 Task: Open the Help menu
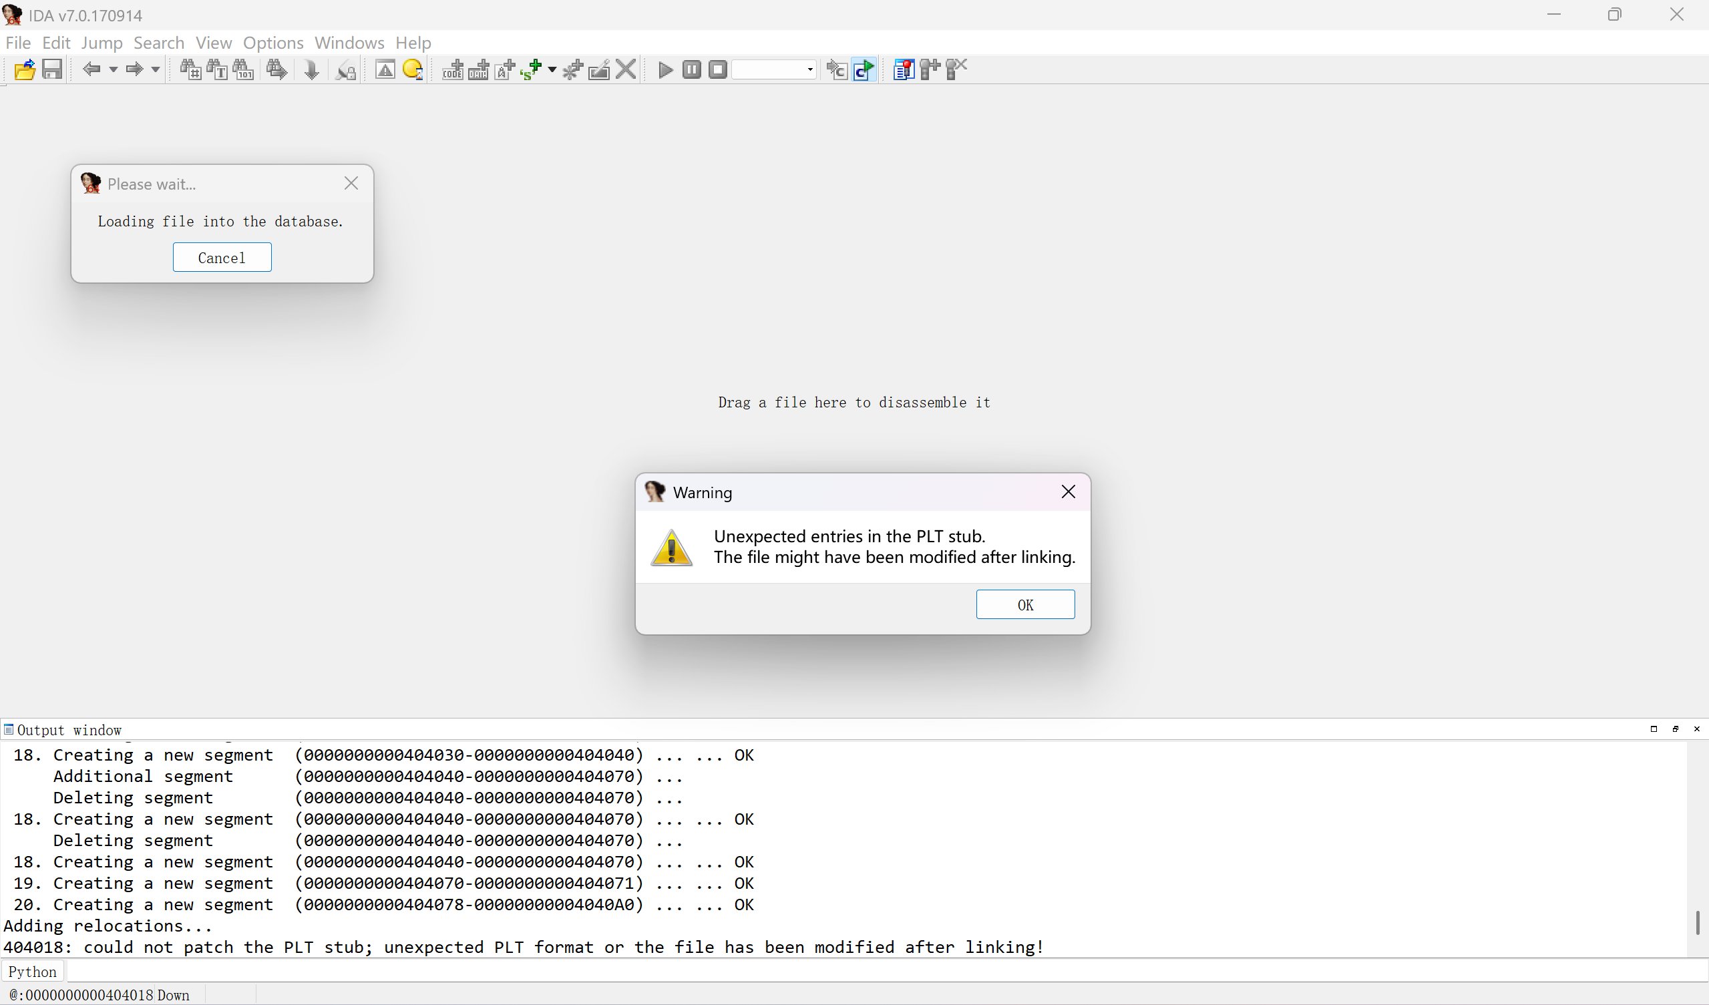point(413,43)
